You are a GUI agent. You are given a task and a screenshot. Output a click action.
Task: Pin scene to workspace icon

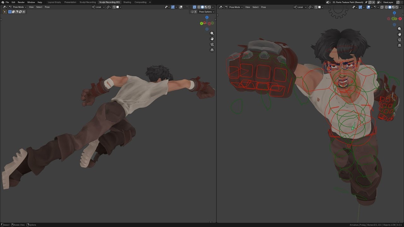[x=366, y=2]
